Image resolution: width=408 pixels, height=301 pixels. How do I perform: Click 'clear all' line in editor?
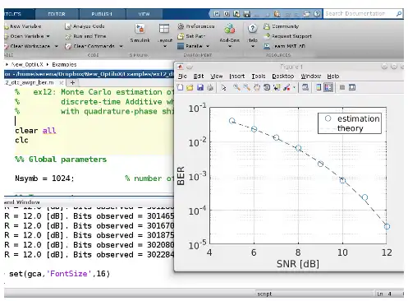(35, 131)
